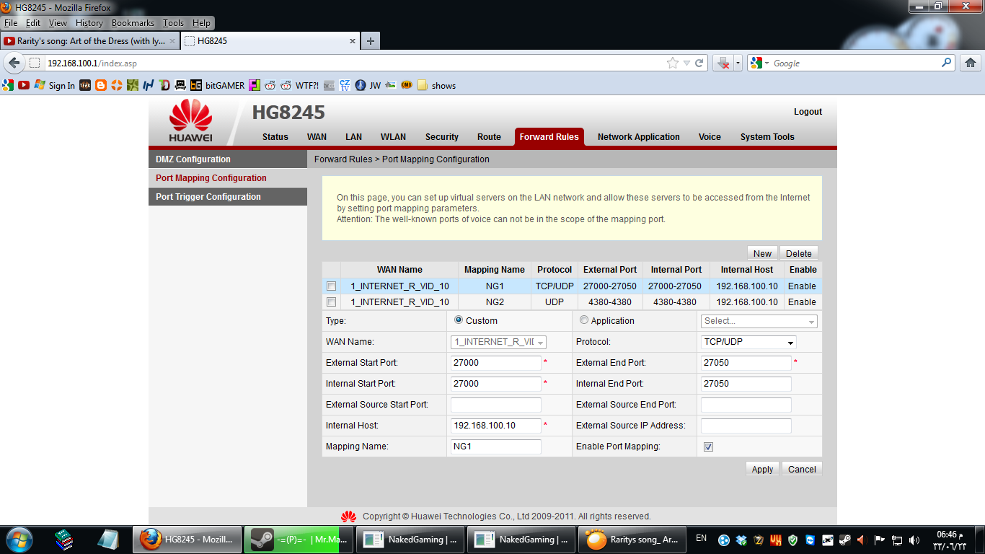Open the Forward Rules tab
The height and width of the screenshot is (554, 985).
coord(549,137)
